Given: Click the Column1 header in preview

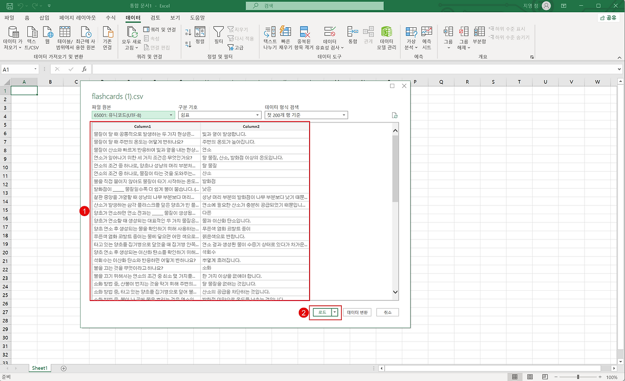Looking at the screenshot, I should click(146, 126).
